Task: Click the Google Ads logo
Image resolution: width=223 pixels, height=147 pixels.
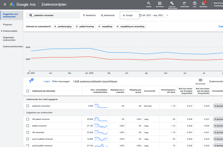Action: (23, 4)
